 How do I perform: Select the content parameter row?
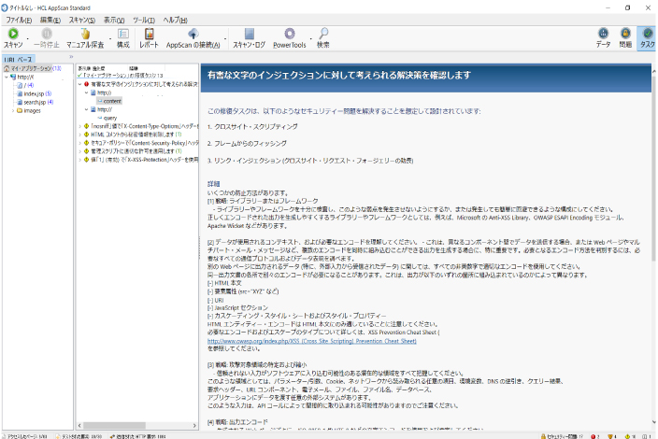point(109,101)
